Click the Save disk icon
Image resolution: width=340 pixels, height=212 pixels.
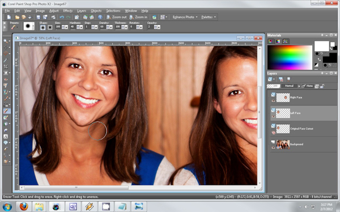39,17
